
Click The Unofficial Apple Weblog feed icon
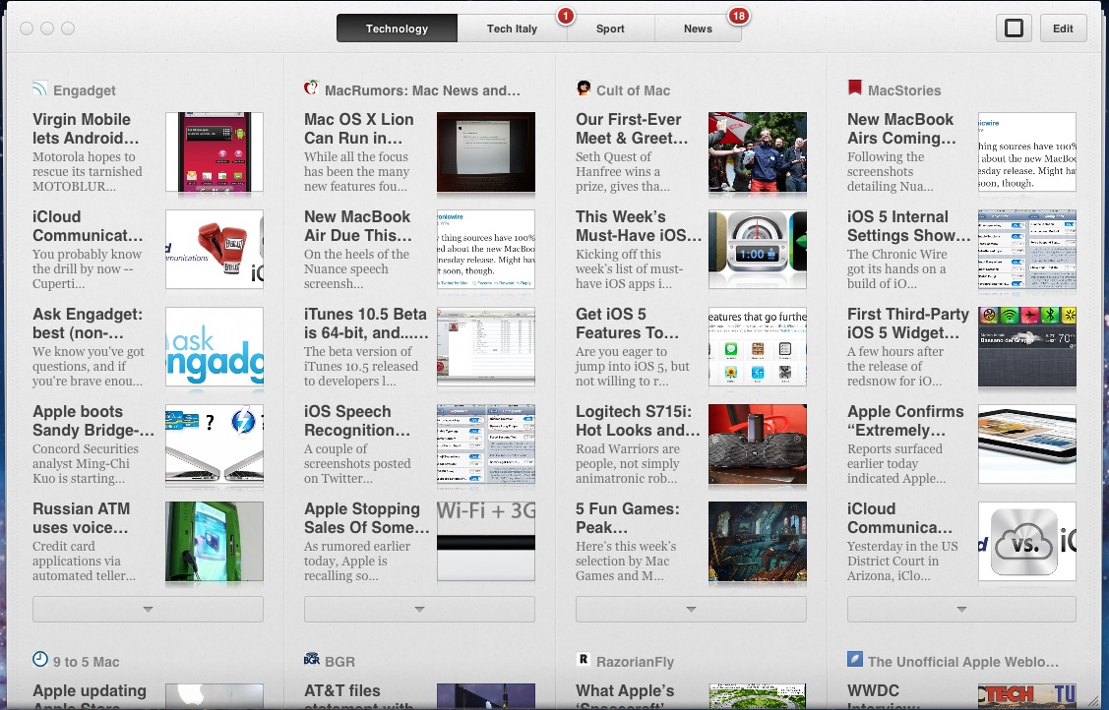[x=855, y=659]
